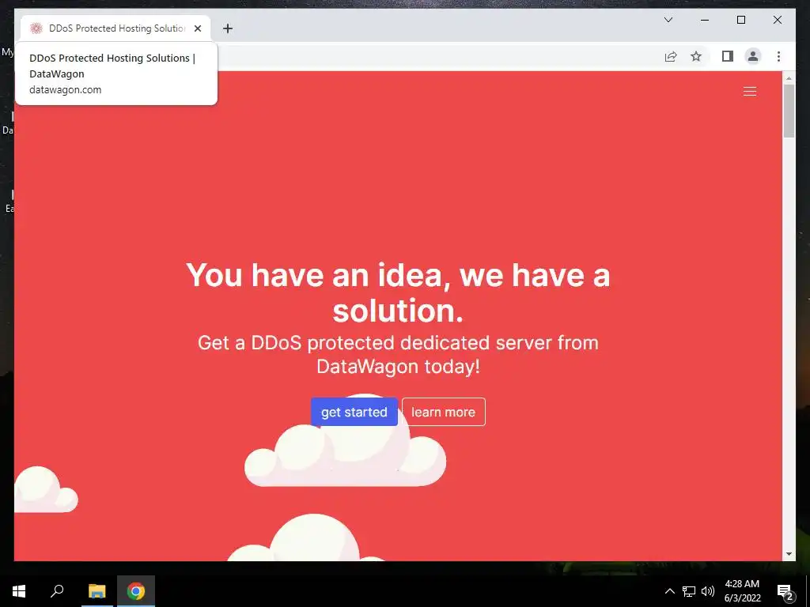Open the Chrome profile avatar menu
Viewport: 810px width, 607px height.
pos(753,56)
